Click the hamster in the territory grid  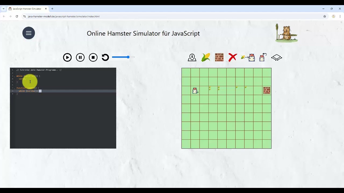pos(195,91)
